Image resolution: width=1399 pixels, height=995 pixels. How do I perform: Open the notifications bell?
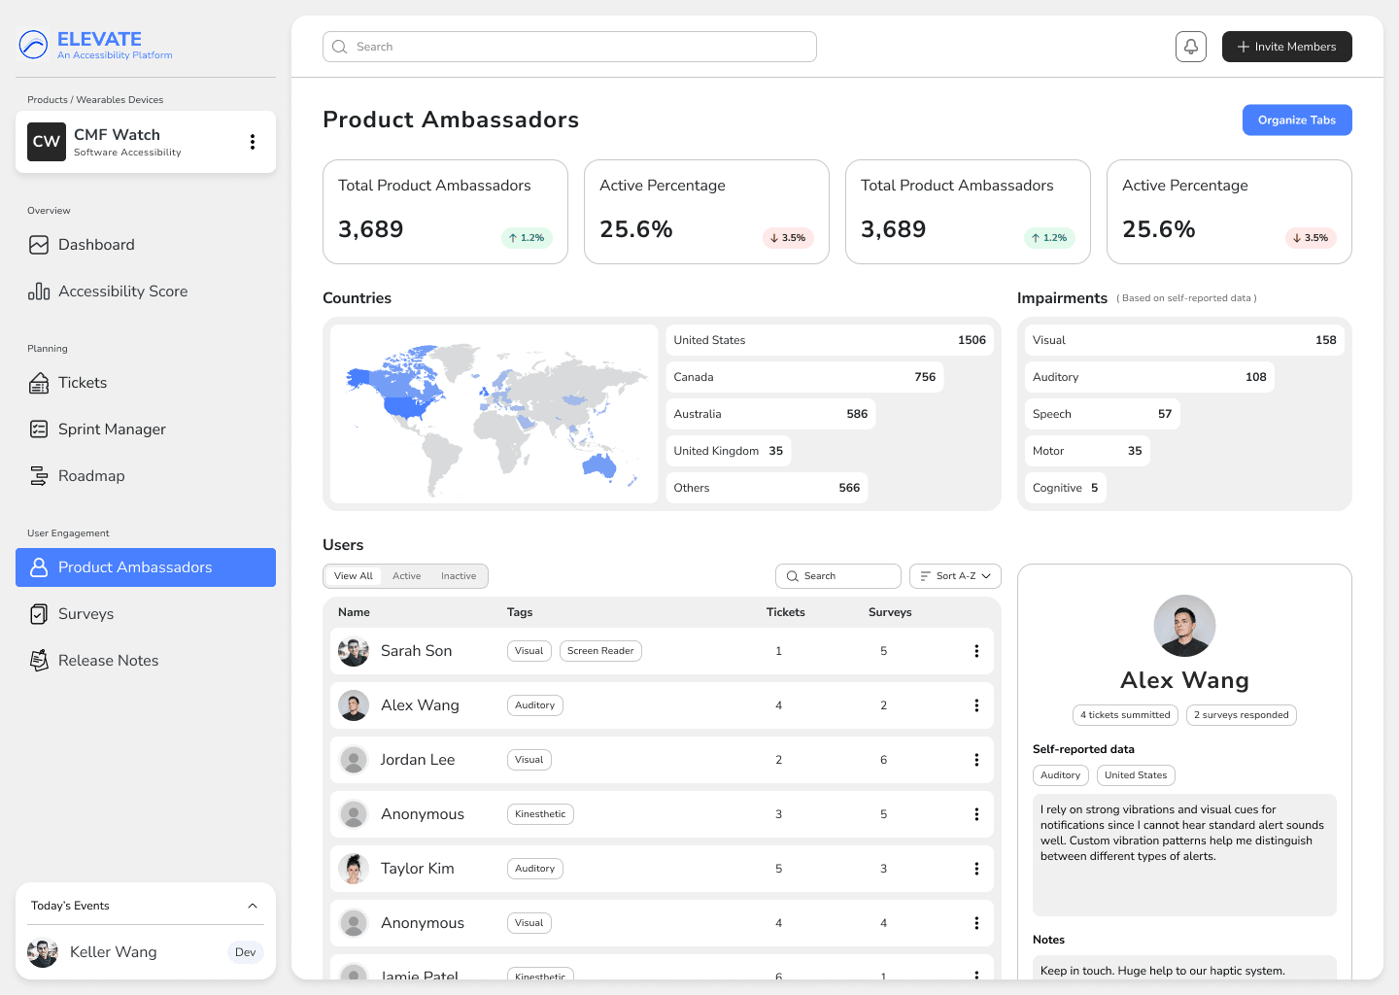(1190, 46)
